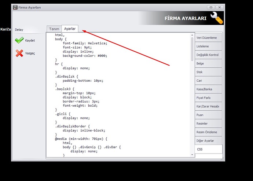Open the Veri Düzenleme settings tab
Screen dimensions: 253x181
tap(208, 38)
